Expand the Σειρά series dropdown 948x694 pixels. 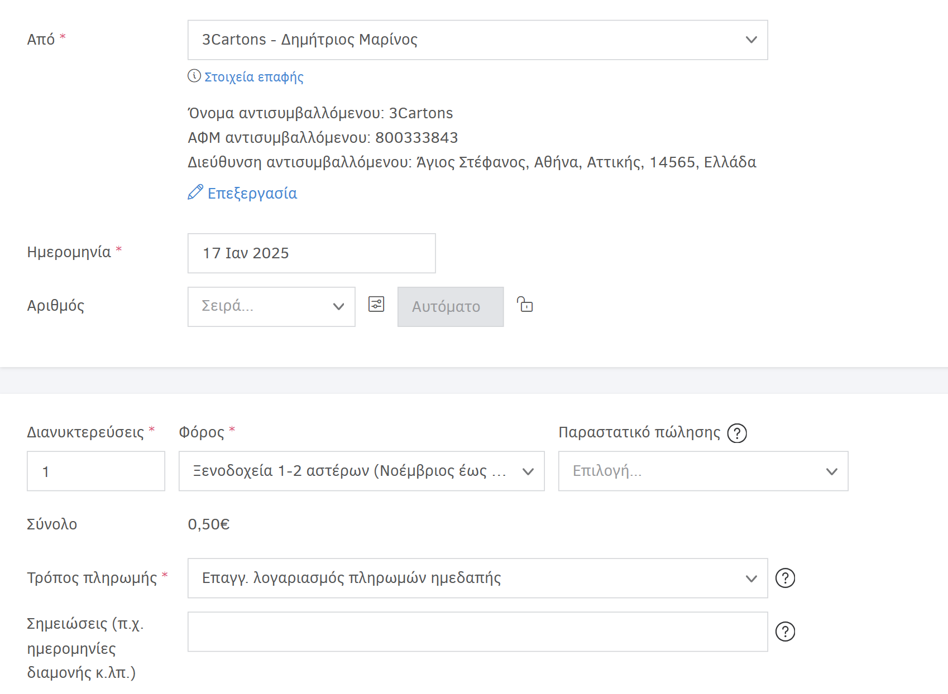(271, 307)
